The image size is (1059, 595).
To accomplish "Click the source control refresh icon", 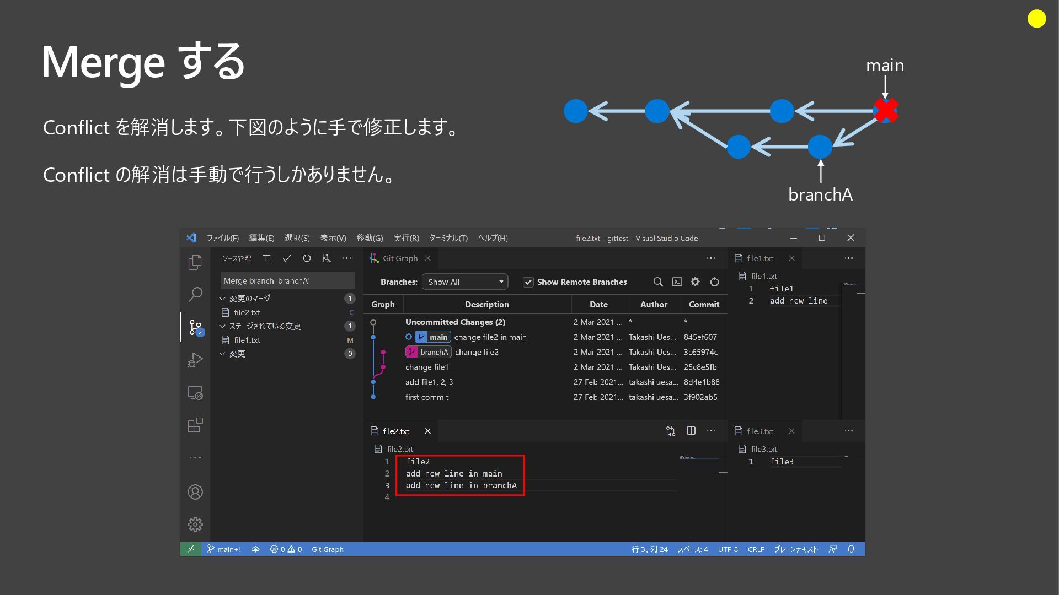I will (307, 258).
